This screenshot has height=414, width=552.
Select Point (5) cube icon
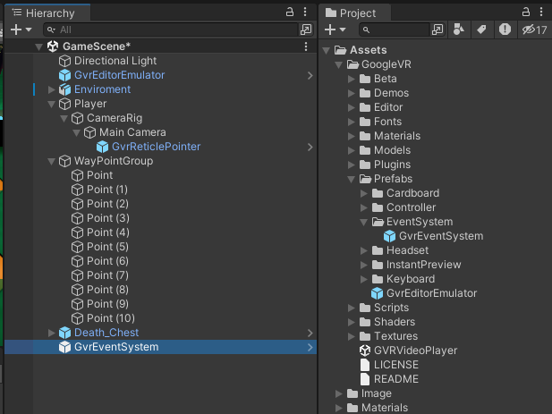[x=78, y=247]
